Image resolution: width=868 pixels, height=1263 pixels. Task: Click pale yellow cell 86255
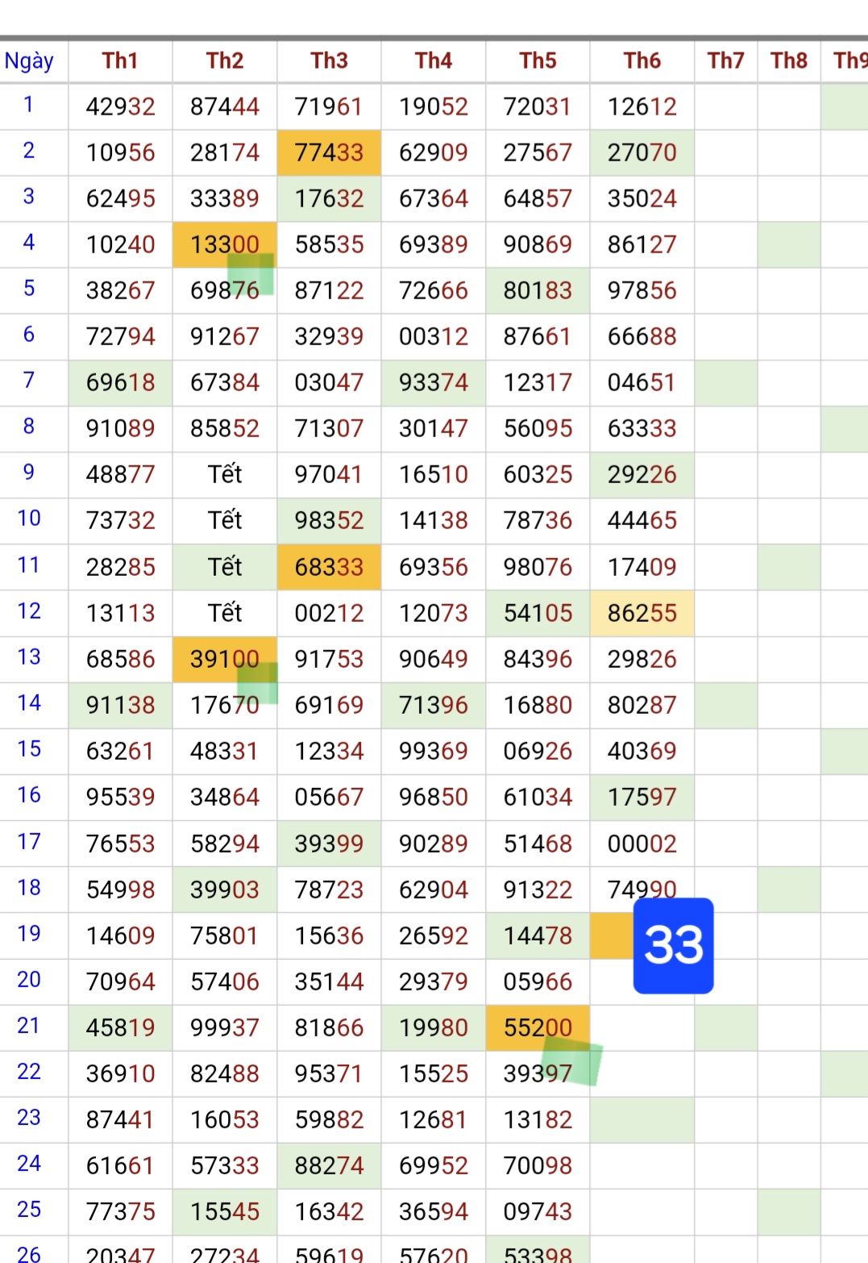(x=642, y=613)
